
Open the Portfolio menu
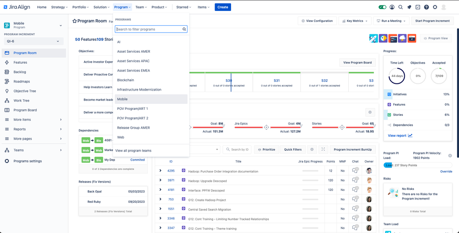coord(80,7)
